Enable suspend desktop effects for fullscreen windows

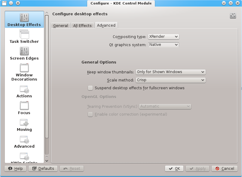coord(90,88)
